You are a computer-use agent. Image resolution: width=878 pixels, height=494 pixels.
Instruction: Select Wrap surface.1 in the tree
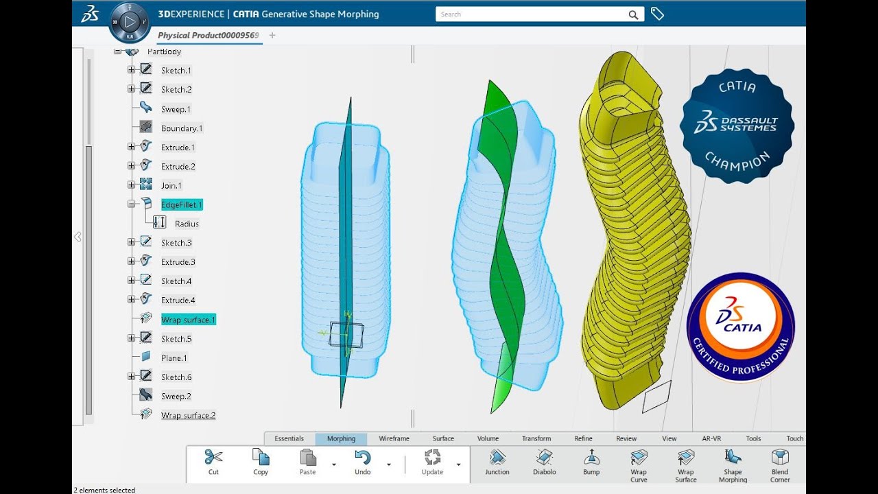coord(188,320)
